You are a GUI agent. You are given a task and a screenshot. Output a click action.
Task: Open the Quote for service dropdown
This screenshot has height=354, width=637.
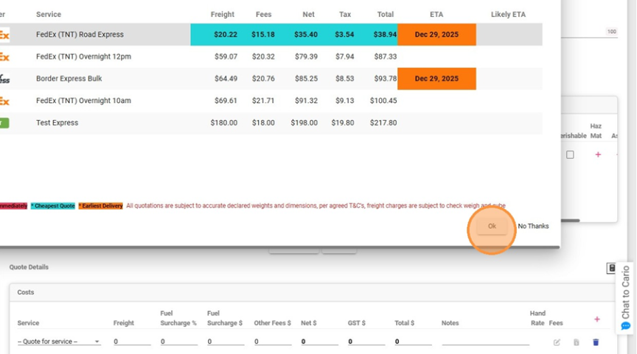[x=59, y=341]
